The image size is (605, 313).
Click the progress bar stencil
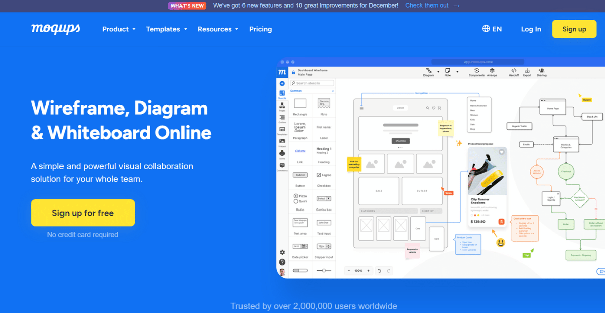(x=300, y=270)
